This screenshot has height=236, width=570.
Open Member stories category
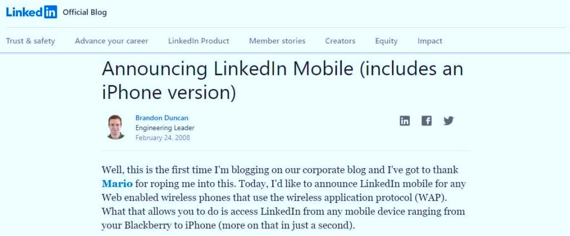277,41
